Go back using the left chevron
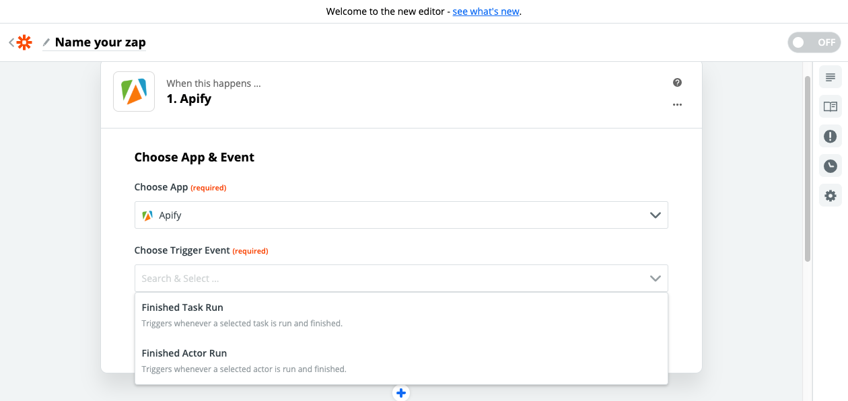848x401 pixels. [x=11, y=42]
